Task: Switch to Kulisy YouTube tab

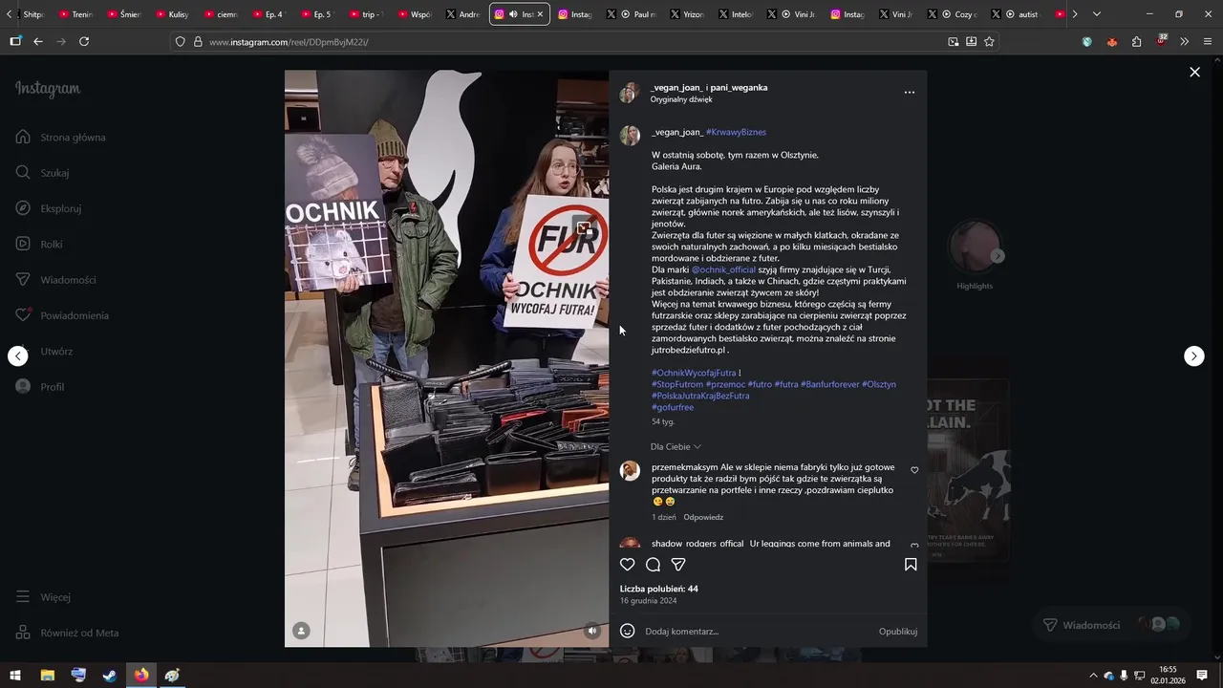Action: (172, 14)
